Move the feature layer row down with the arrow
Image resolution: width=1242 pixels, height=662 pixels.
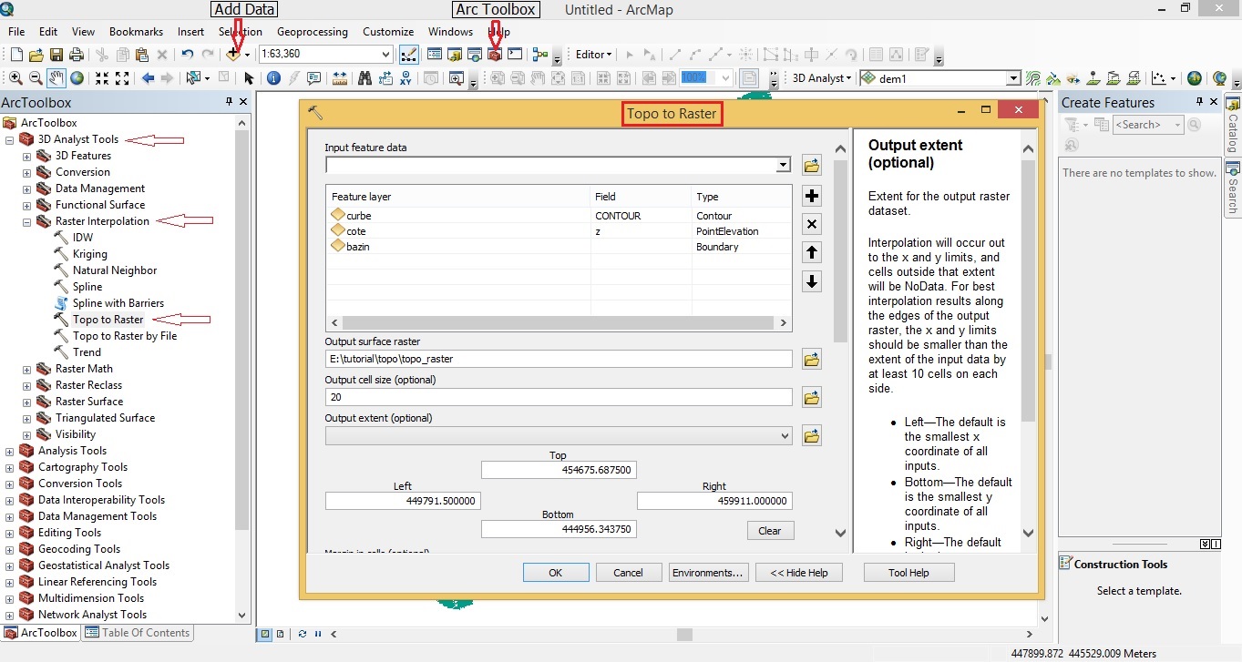pos(812,281)
